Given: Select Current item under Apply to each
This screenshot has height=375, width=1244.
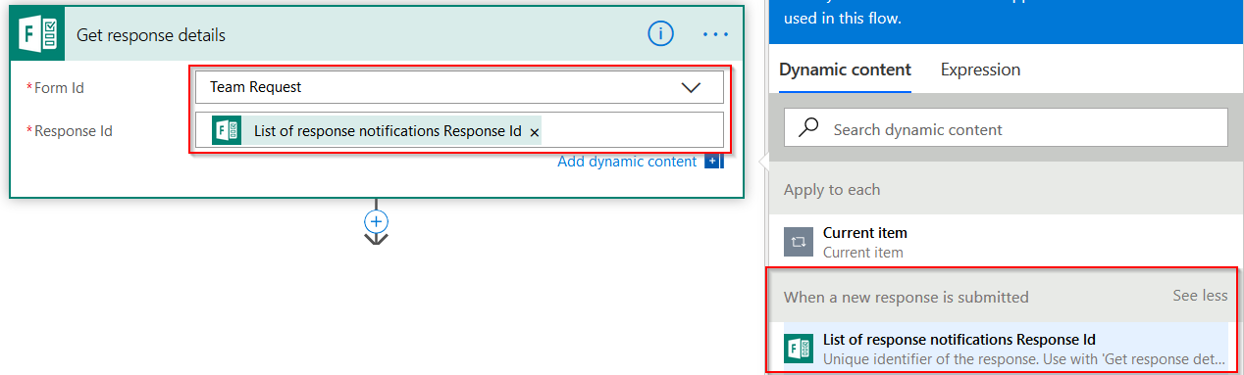Looking at the screenshot, I should (1006, 242).
